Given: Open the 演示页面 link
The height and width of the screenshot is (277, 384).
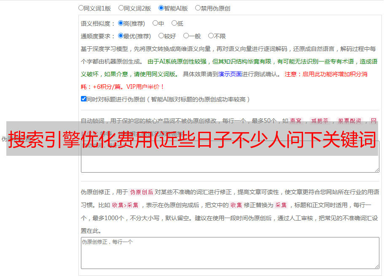Looking at the screenshot, I should click(230, 74).
